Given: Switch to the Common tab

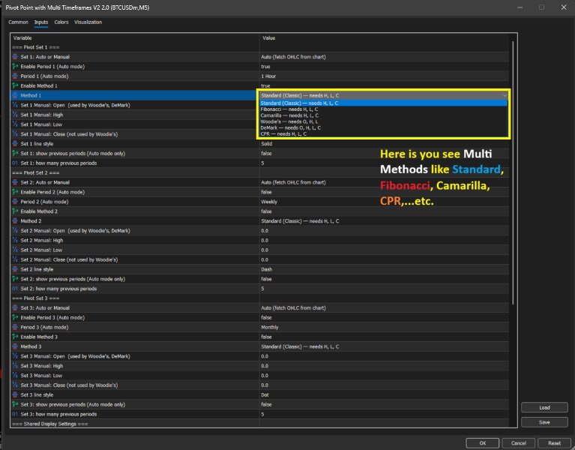Looking at the screenshot, I should point(18,22).
